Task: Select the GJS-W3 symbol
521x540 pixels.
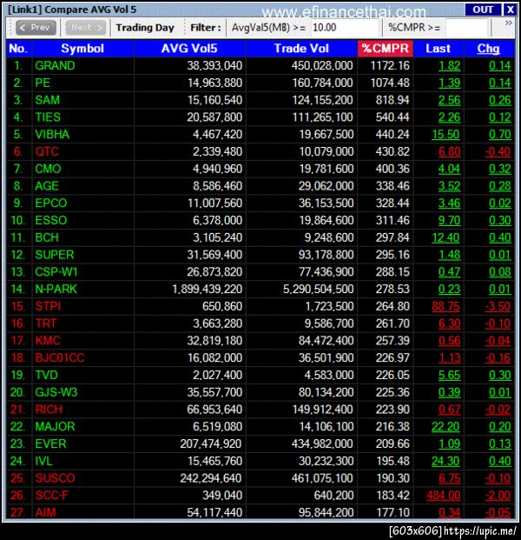Action: (x=56, y=392)
